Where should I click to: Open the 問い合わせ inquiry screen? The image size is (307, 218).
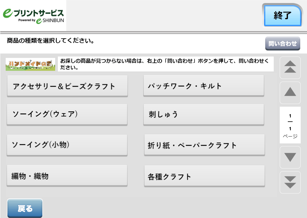282,43
